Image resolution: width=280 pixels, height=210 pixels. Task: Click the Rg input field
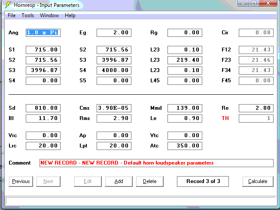(x=185, y=33)
